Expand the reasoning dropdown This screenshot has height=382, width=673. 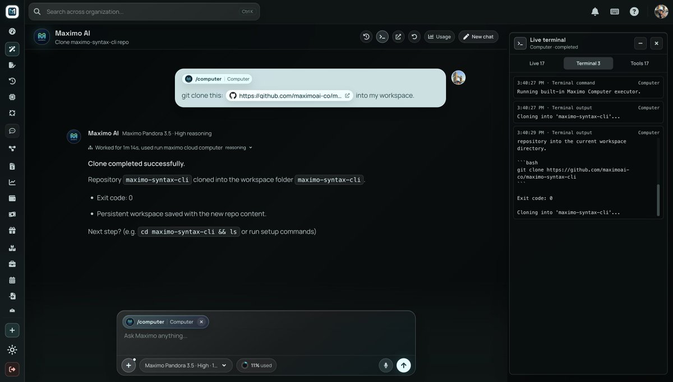(x=239, y=147)
